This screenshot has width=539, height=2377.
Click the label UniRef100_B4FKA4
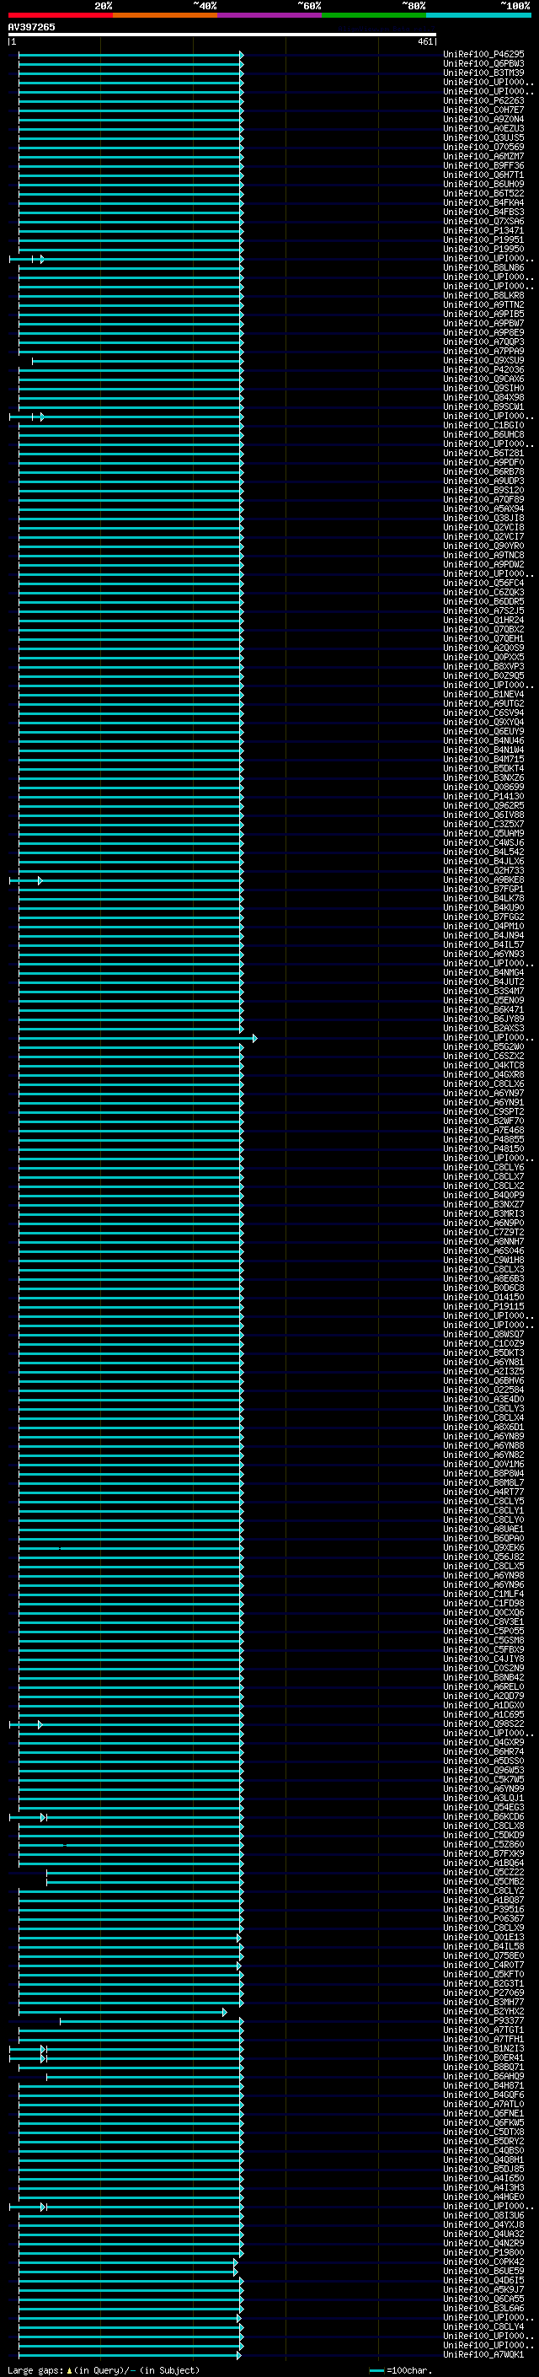(483, 203)
